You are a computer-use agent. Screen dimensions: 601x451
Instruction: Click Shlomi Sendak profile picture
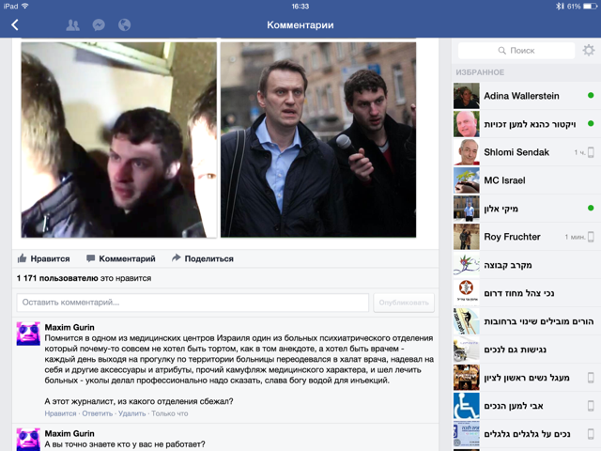[x=467, y=152]
